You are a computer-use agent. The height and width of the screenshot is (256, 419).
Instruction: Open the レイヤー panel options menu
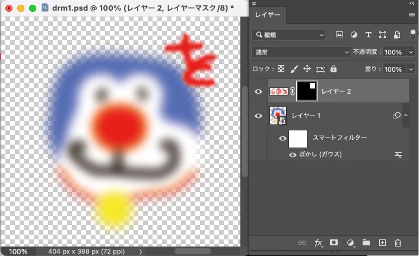[412, 15]
